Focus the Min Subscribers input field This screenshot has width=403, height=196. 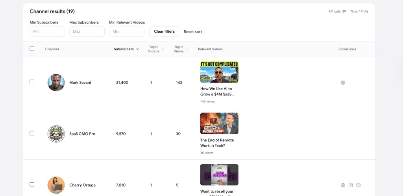click(x=47, y=31)
